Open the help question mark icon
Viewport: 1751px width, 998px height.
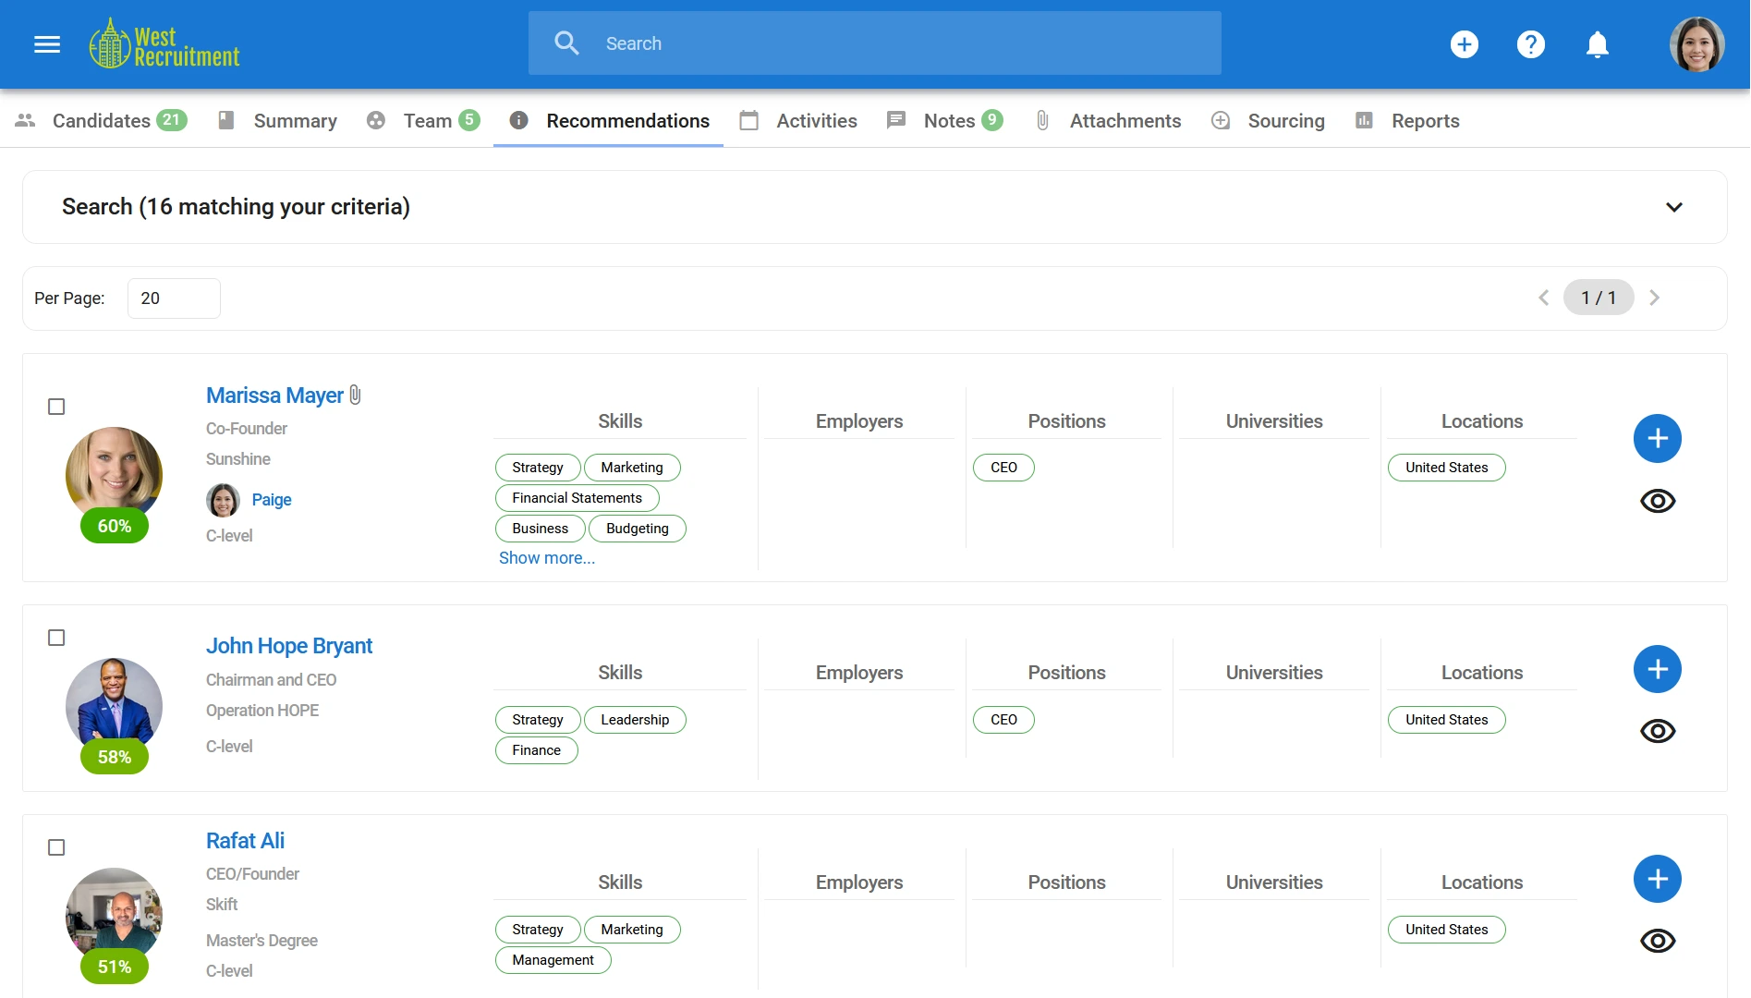[x=1530, y=43]
